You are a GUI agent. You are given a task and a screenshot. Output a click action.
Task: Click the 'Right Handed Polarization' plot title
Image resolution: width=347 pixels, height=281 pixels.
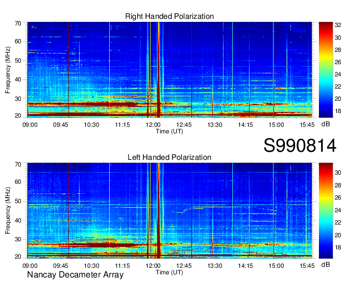point(169,16)
